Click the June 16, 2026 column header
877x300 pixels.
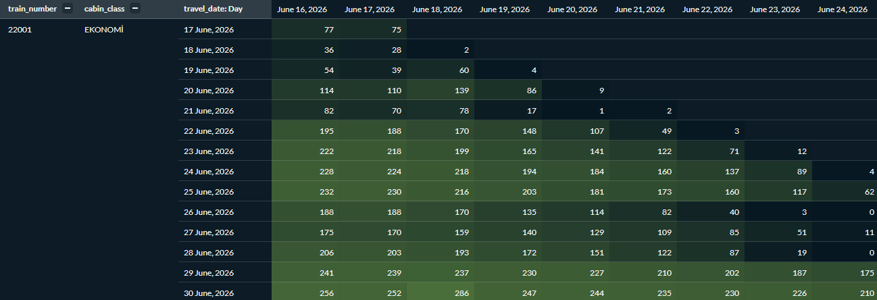tap(302, 9)
